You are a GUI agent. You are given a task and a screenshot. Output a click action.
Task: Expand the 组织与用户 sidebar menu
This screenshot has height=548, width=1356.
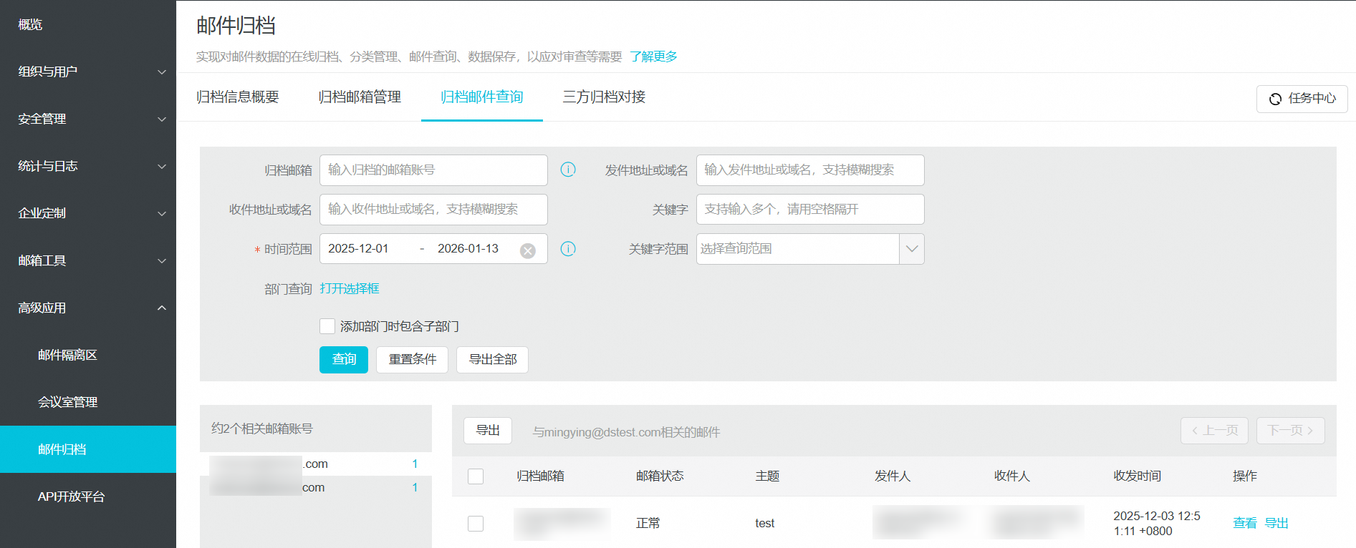click(88, 72)
